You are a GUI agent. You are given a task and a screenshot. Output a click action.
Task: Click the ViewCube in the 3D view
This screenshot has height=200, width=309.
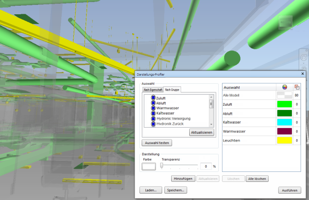click(x=285, y=22)
